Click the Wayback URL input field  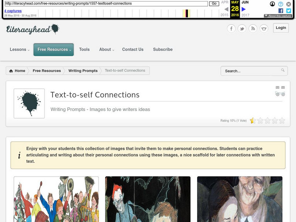pyautogui.click(x=106, y=4)
